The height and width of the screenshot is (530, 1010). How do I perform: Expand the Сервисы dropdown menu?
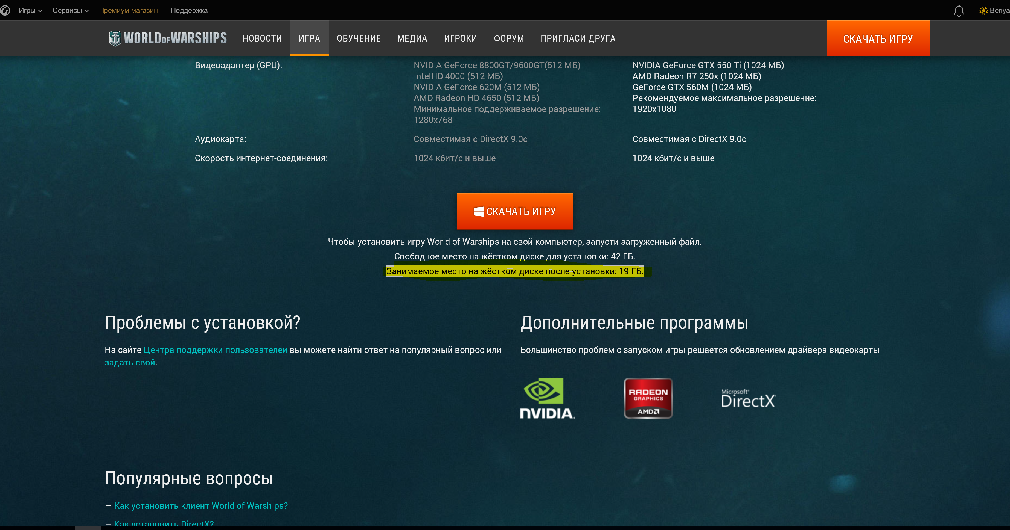point(71,11)
